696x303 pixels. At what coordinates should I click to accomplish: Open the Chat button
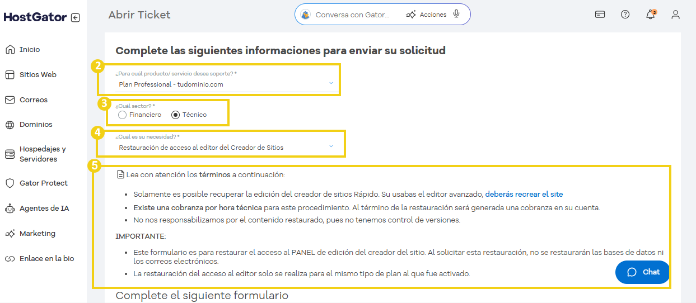(x=642, y=272)
